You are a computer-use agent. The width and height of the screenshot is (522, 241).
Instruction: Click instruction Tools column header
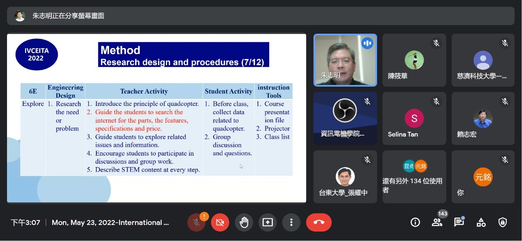(x=273, y=91)
